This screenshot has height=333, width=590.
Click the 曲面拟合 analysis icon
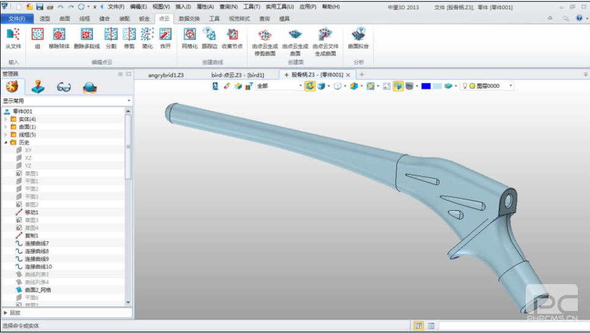(358, 37)
